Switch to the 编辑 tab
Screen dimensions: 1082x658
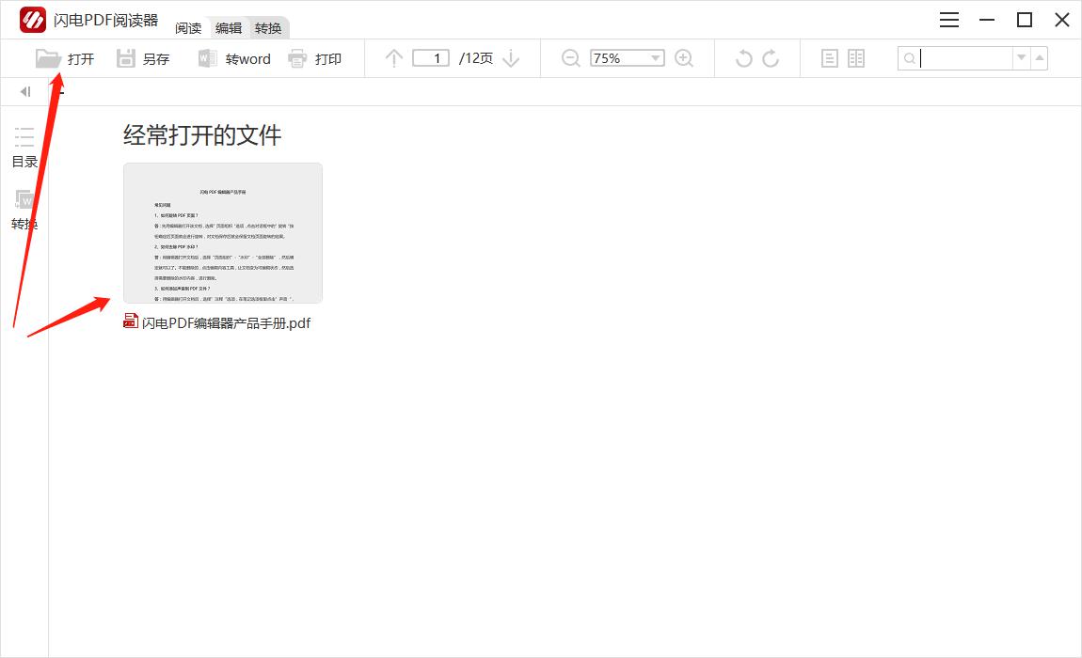pos(229,28)
